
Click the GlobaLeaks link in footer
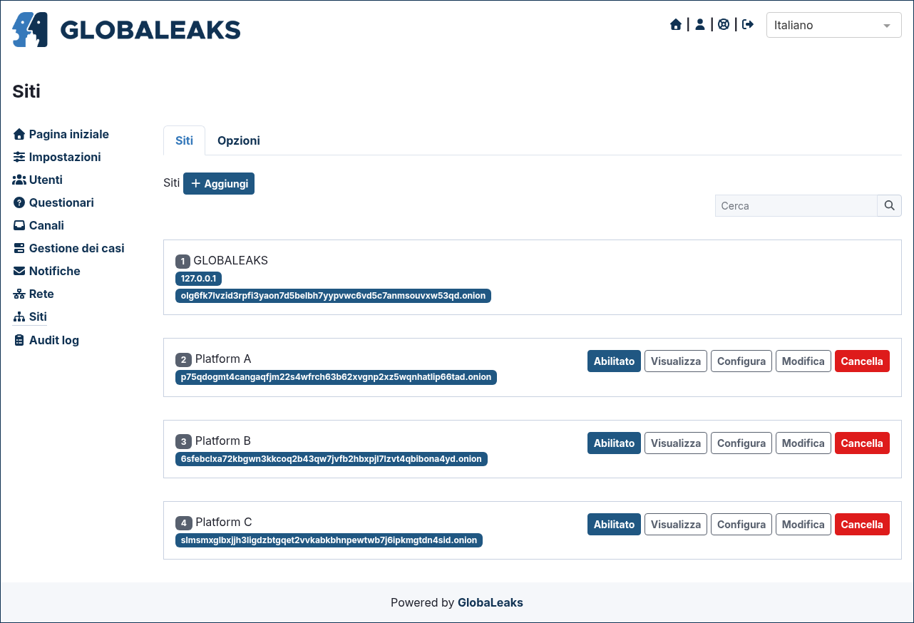[491, 602]
